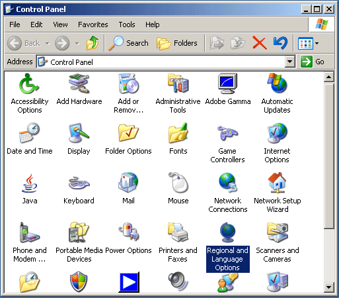Open the Fonts folder icon
The image size is (339, 298).
click(178, 133)
